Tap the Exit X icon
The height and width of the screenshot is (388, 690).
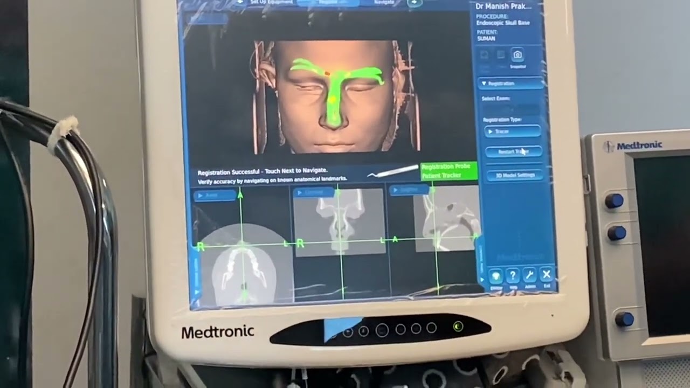(x=547, y=275)
